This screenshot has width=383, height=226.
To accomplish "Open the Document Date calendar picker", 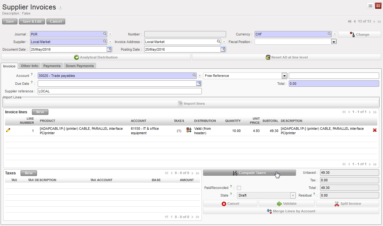I will point(109,49).
